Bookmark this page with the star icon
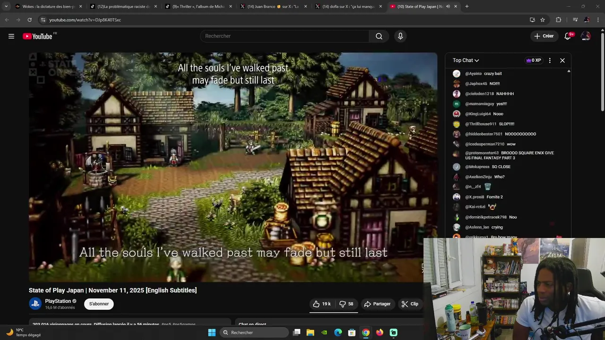 (543, 20)
